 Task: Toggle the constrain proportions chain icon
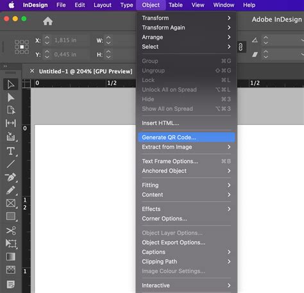pos(241,47)
